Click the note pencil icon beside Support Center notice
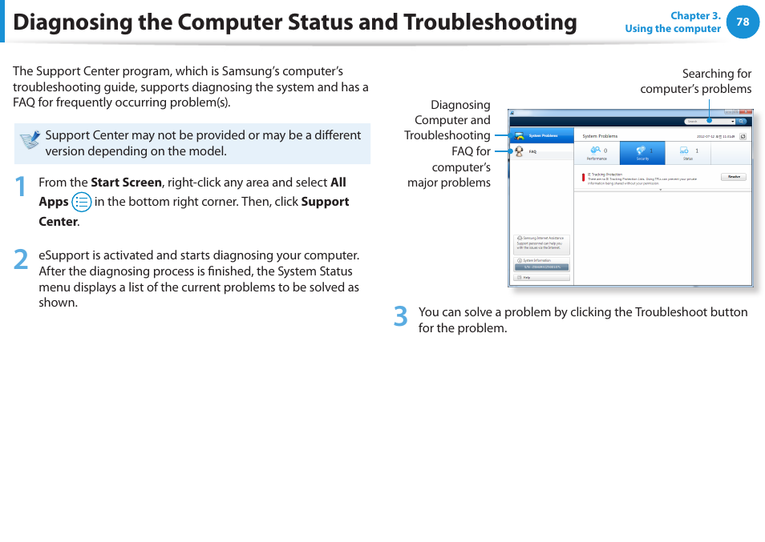 30,140
